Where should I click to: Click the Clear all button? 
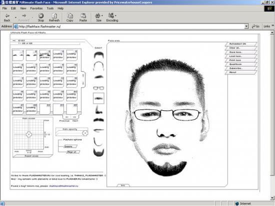tap(240, 48)
